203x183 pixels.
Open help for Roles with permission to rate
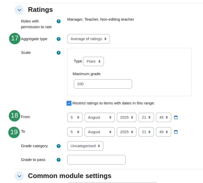59,21
